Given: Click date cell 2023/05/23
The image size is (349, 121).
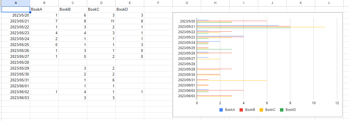Looking at the screenshot, I should (16, 33).
